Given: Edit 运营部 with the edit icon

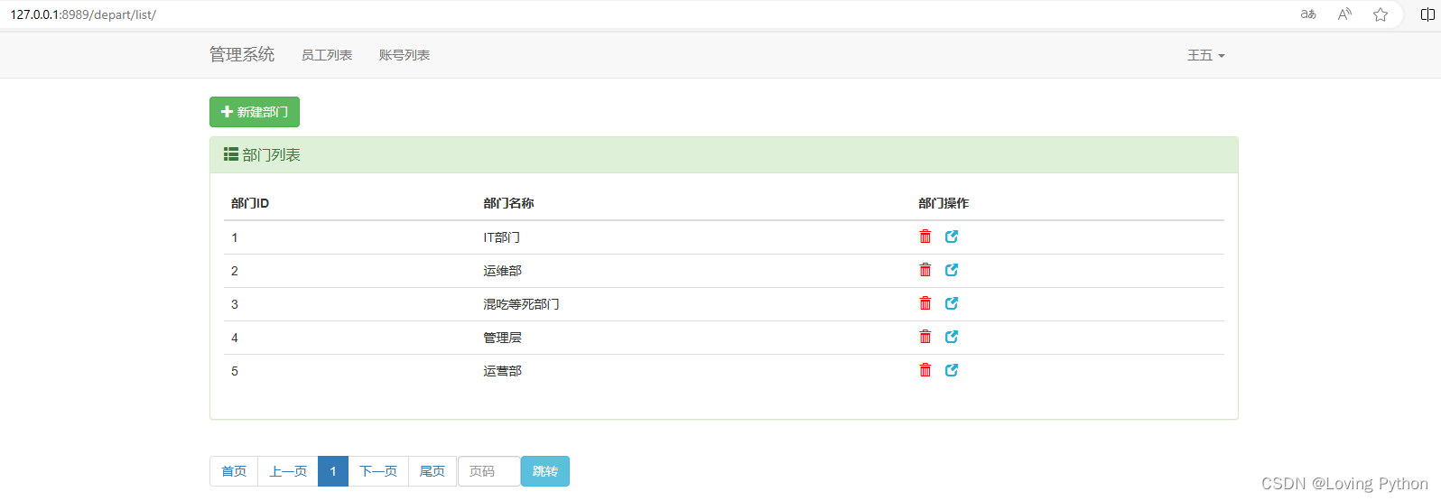Looking at the screenshot, I should pyautogui.click(x=952, y=370).
